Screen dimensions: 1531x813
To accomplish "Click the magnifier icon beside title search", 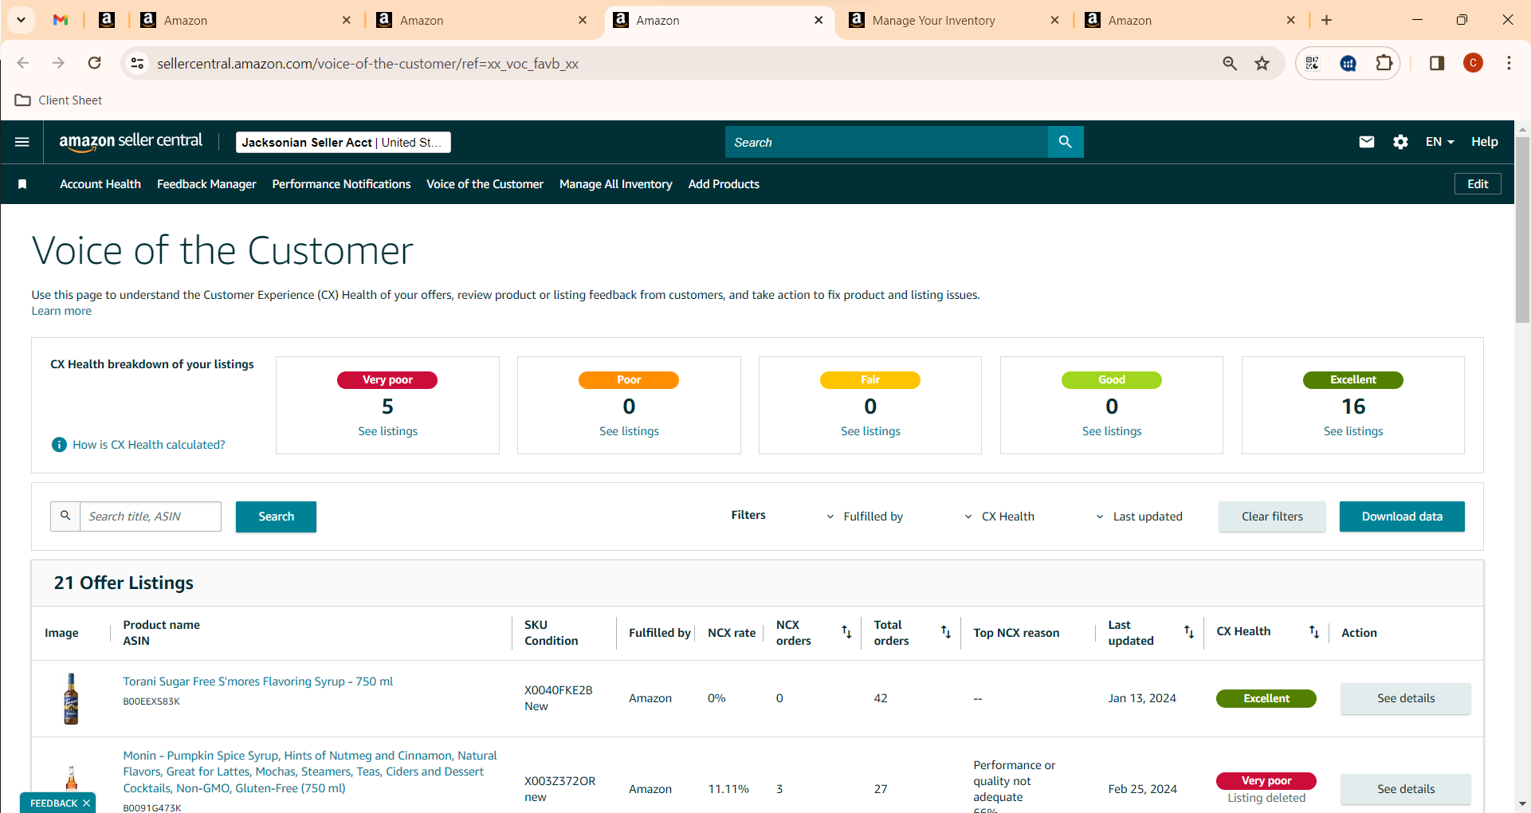I will point(65,516).
